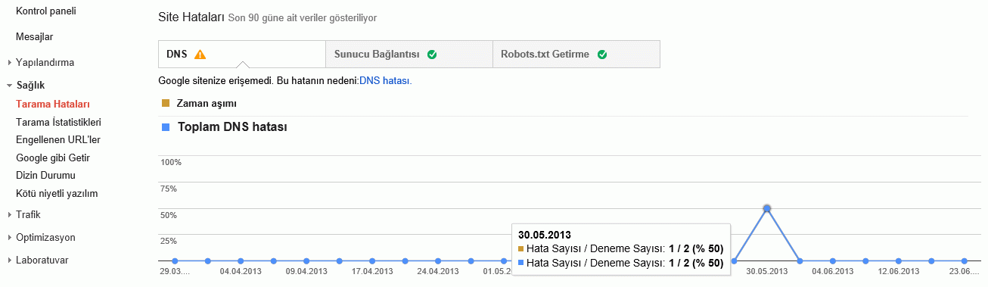Viewport: 988px width, 287px height.
Task: Open Tarama İstatistikleri in the sidebar
Action: [58, 122]
